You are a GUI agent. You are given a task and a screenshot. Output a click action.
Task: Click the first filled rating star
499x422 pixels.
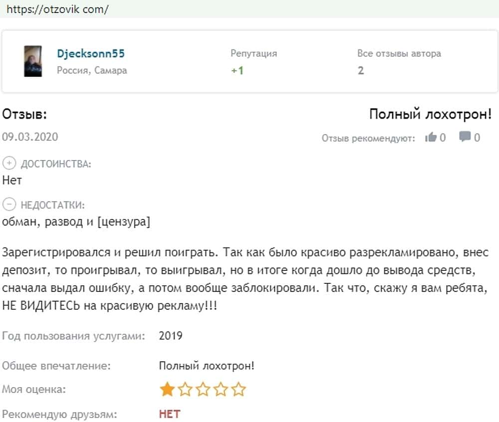coord(167,389)
